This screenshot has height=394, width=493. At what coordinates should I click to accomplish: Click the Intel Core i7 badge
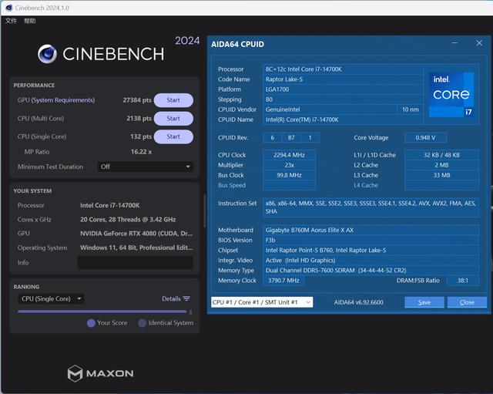coord(451,95)
